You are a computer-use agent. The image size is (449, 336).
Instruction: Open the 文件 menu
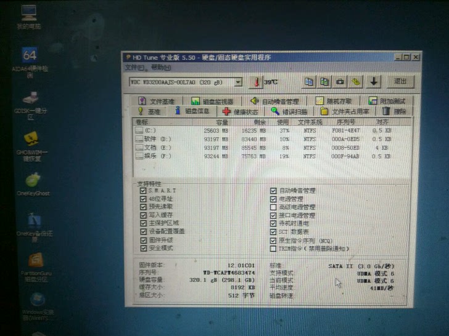[x=134, y=68]
